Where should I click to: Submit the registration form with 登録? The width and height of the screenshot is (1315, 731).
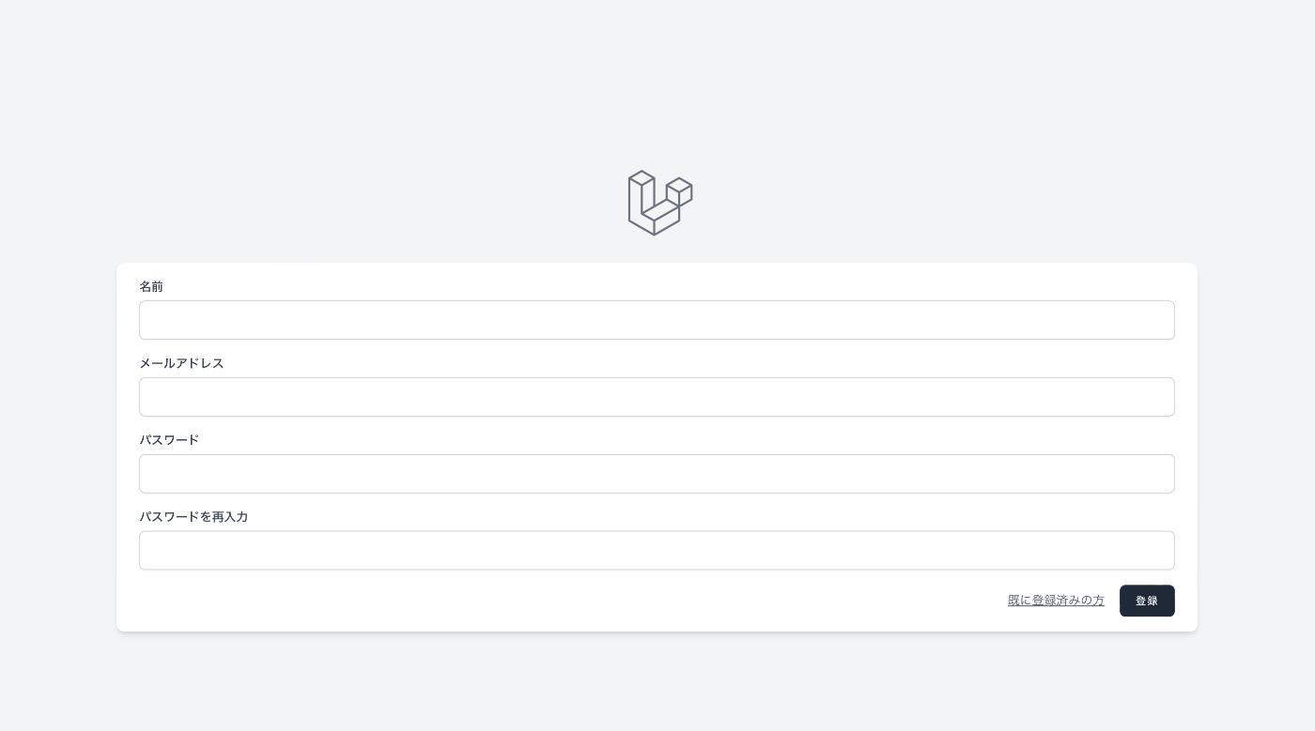click(1147, 601)
